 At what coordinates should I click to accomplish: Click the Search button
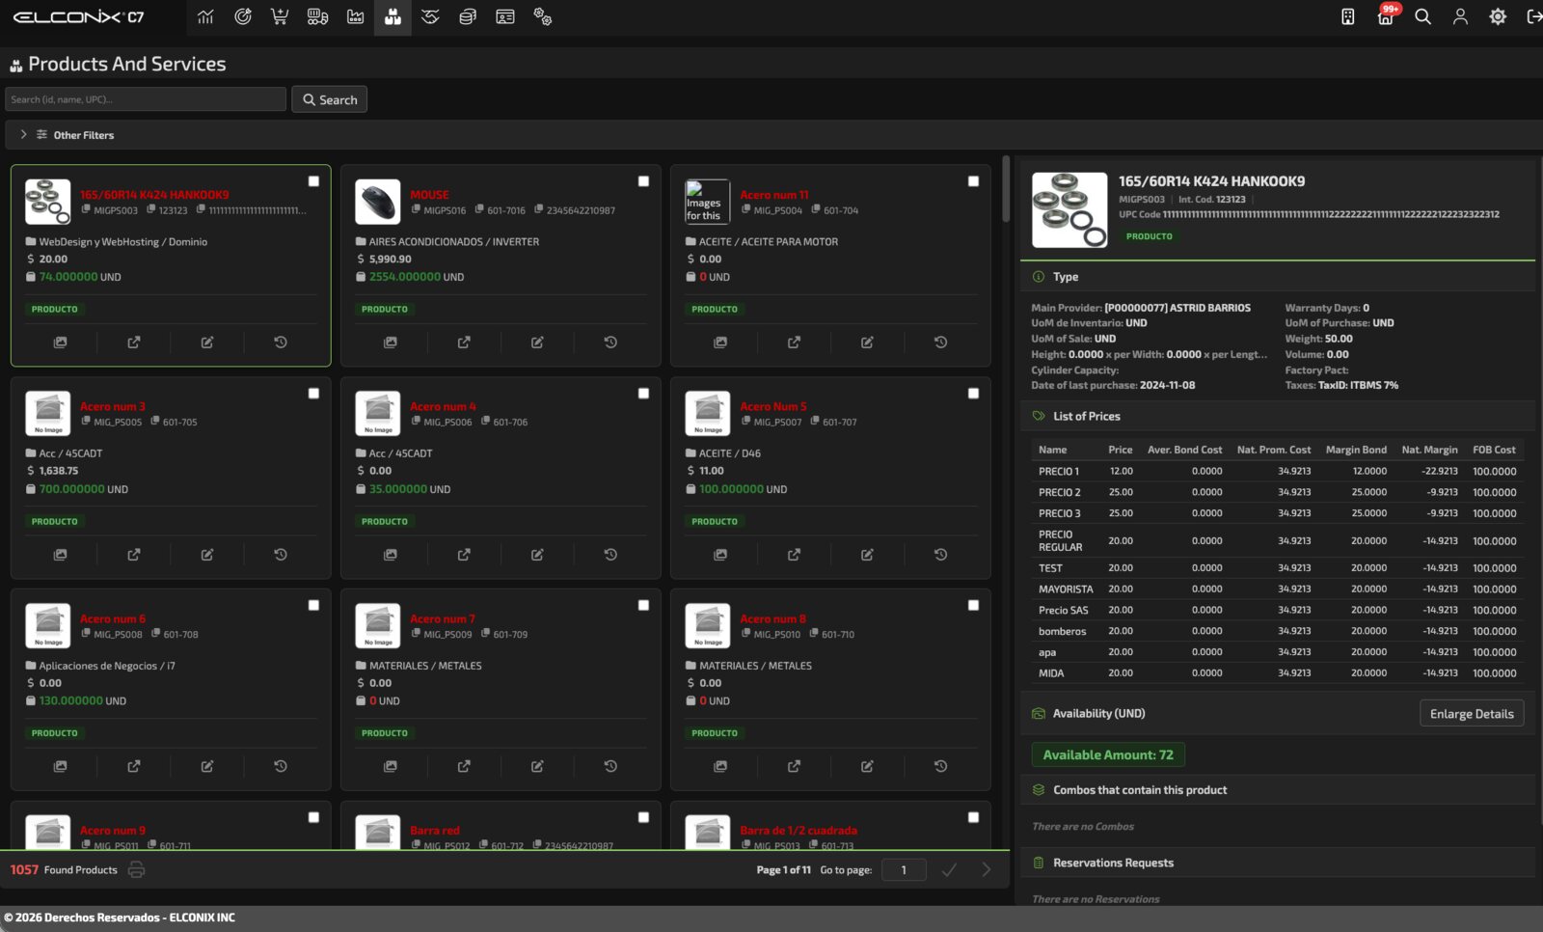click(x=329, y=99)
